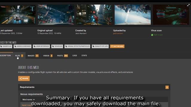Select the User Interface tag
Viewport: 191px width, 107px height.
click(x=41, y=46)
